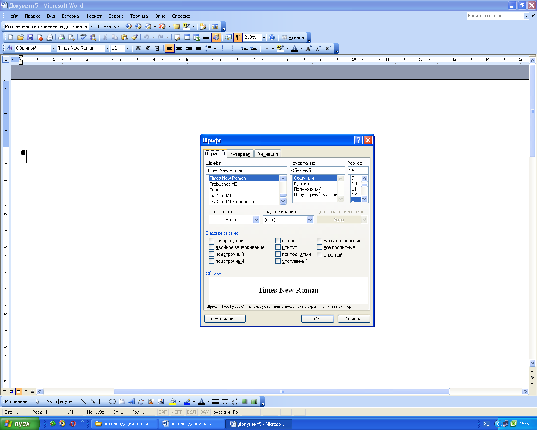Viewport: 537px width, 430px height.
Task: Enable the зачеркнутый checkbox
Action: coord(211,241)
